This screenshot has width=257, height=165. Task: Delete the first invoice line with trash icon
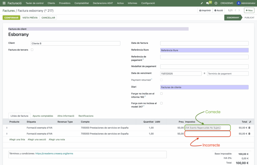click(249, 128)
